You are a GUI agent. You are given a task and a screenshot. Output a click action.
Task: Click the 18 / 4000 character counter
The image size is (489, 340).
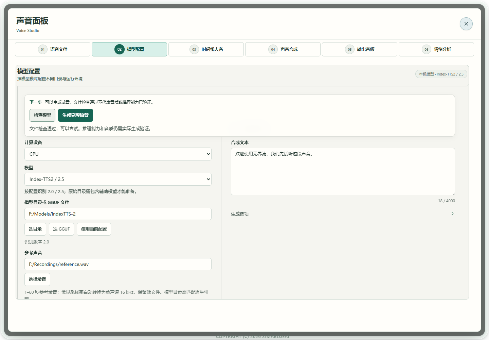point(447,201)
